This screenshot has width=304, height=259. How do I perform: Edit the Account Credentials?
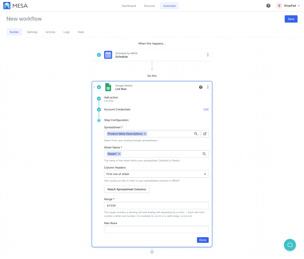click(x=206, y=109)
